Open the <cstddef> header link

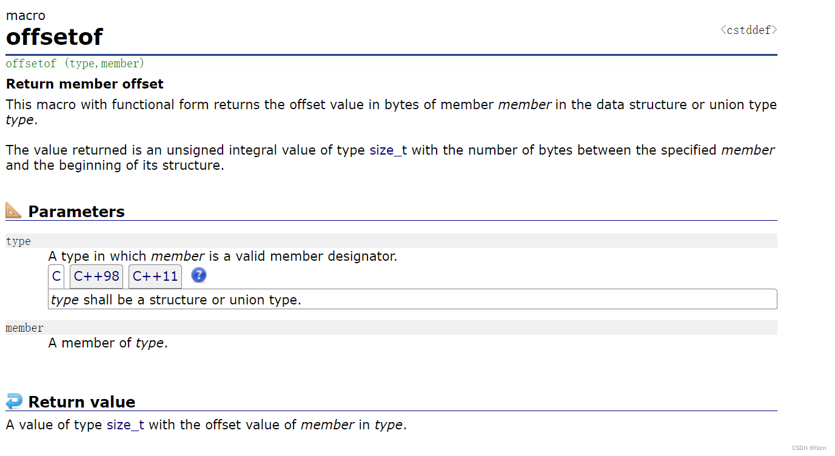[749, 30]
